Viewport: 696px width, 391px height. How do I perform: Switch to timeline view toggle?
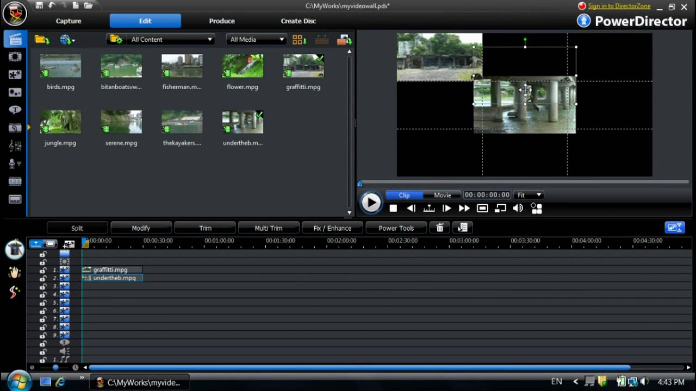click(36, 244)
